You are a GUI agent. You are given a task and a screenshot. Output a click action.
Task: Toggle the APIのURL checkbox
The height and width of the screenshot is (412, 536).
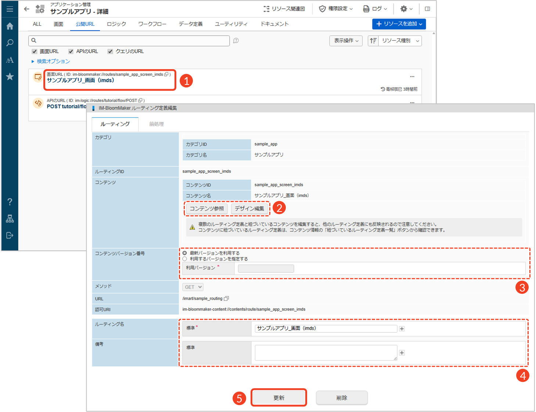[71, 51]
